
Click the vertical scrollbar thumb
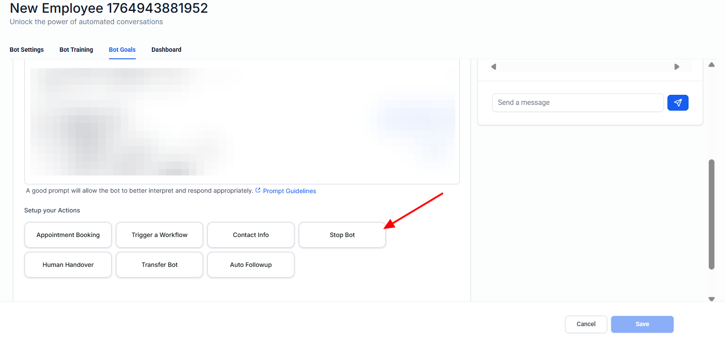(x=711, y=214)
